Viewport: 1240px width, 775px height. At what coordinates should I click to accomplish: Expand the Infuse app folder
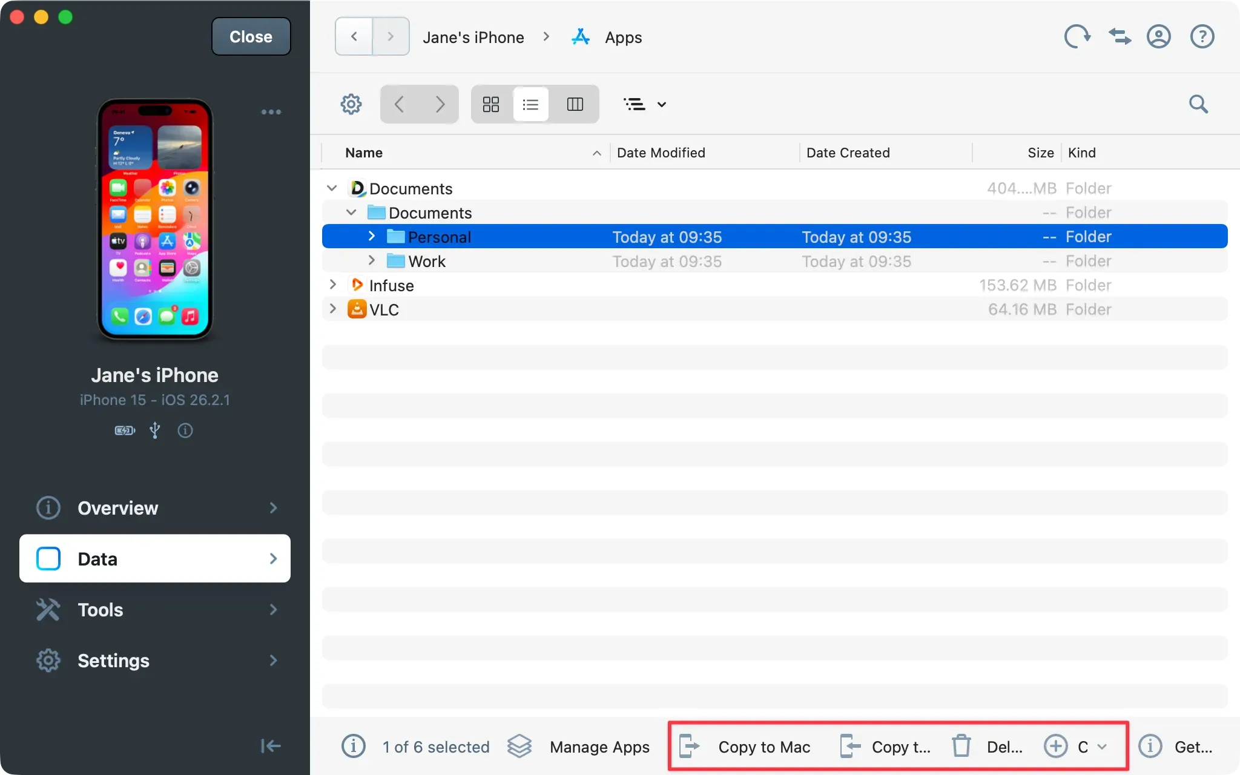coord(332,285)
